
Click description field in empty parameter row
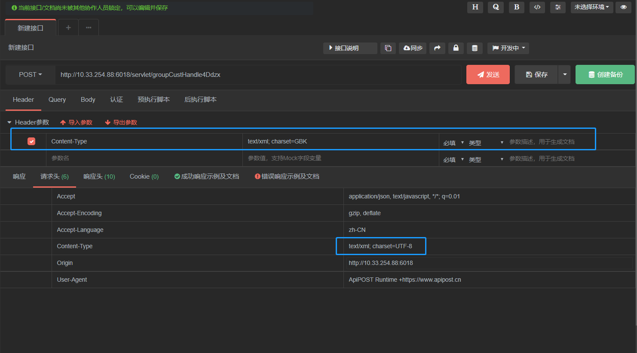click(x=571, y=158)
